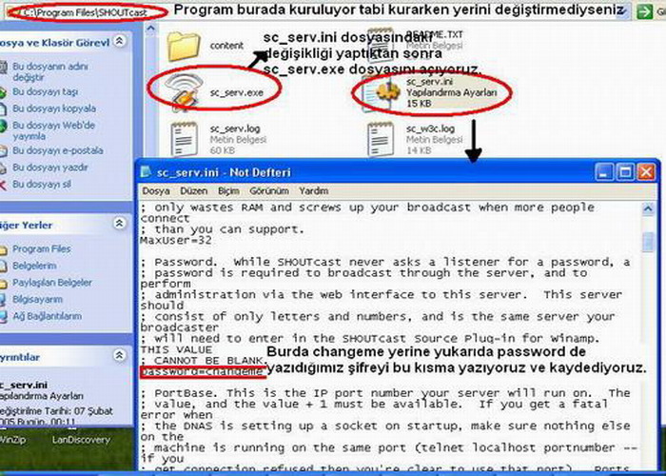
Task: Click the green Go arrow beside address bar
Action: click(x=645, y=11)
